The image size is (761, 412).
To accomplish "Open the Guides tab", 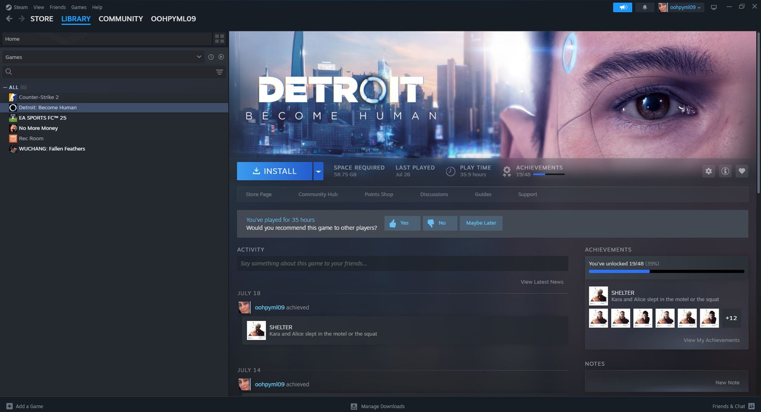I will pyautogui.click(x=483, y=194).
